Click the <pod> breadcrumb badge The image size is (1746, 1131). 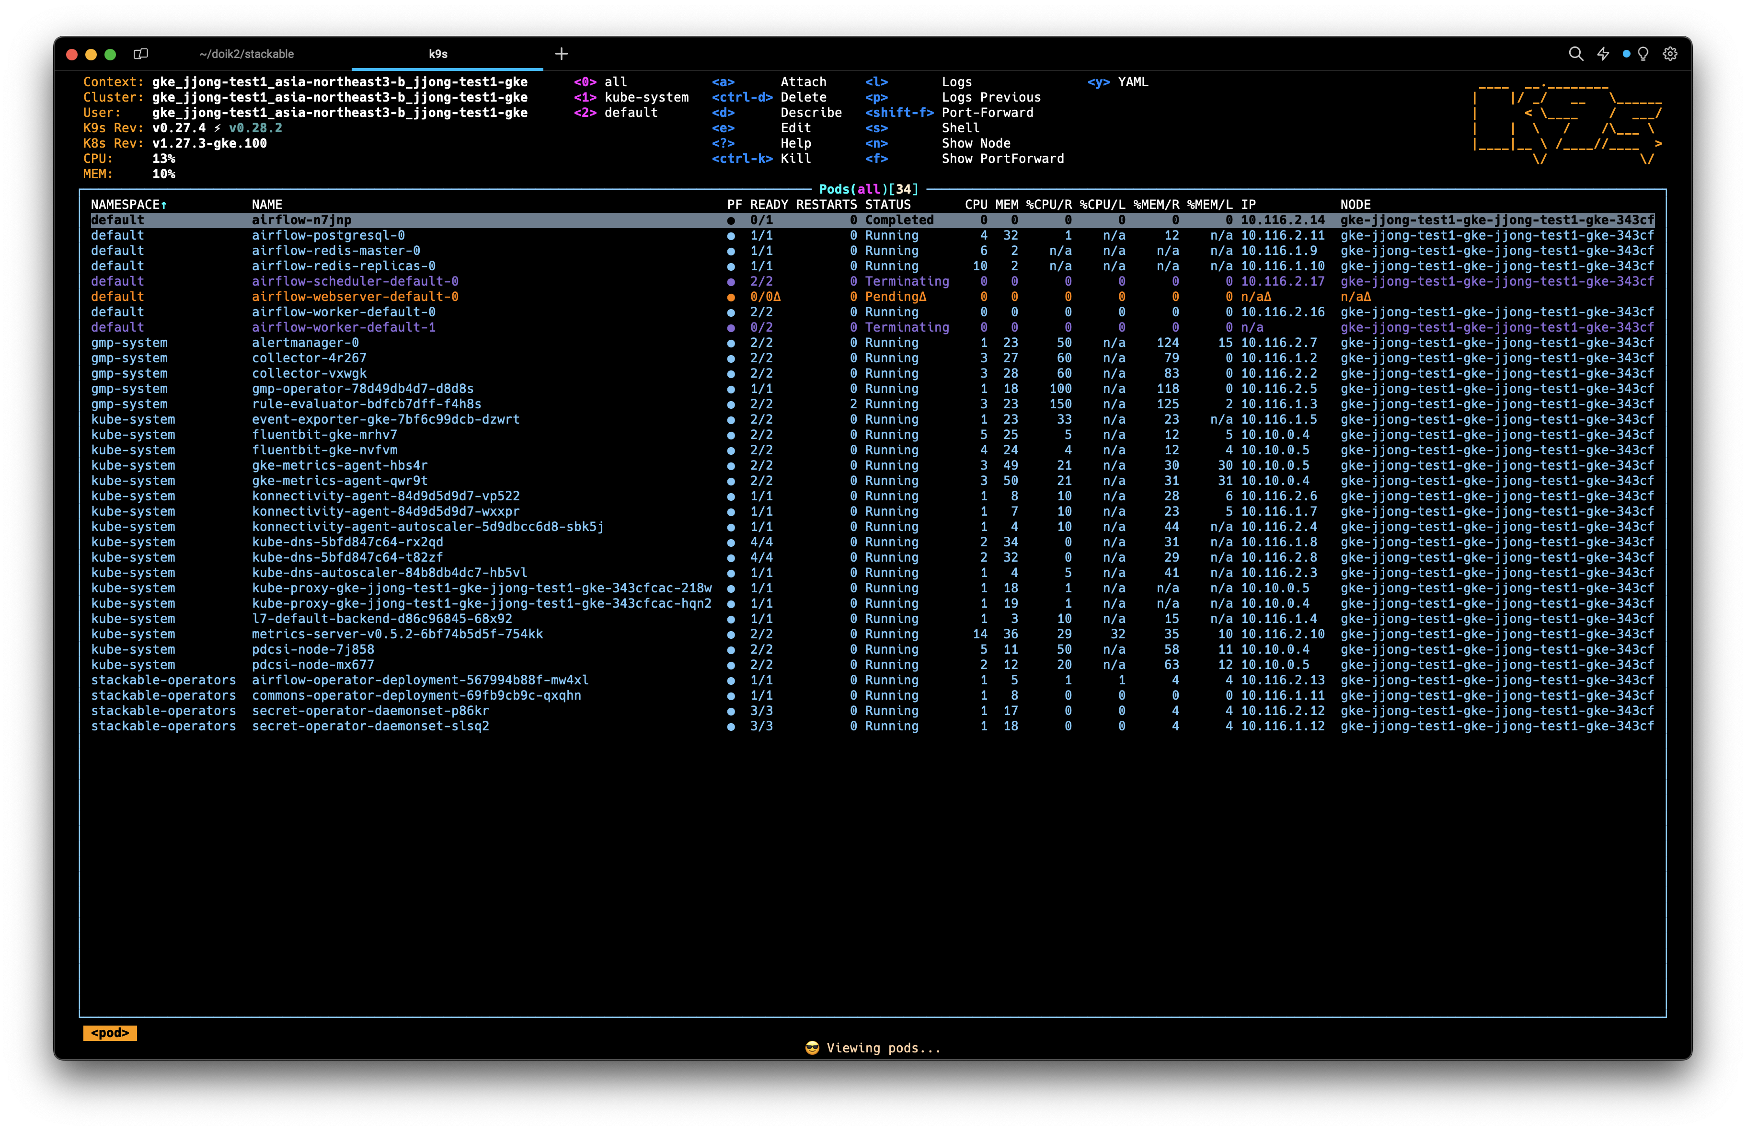tap(109, 1033)
